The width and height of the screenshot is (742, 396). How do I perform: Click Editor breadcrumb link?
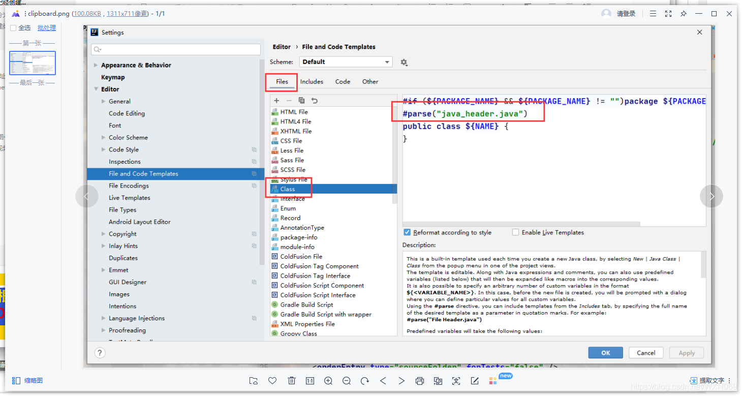tap(282, 47)
